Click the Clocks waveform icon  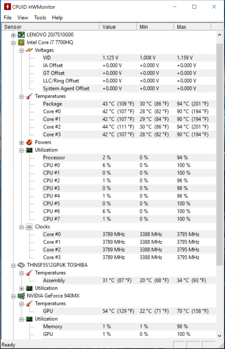29,227
